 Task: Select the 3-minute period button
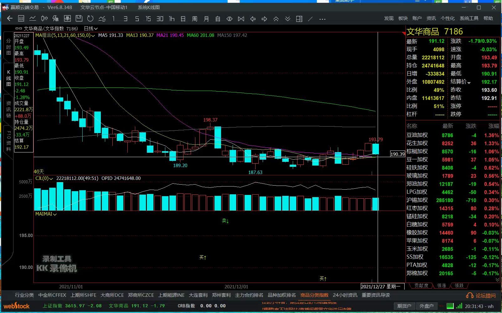click(x=125, y=19)
